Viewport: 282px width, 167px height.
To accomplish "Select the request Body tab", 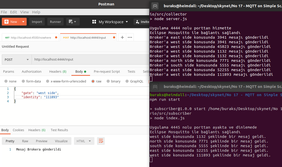I will tap(80, 71).
